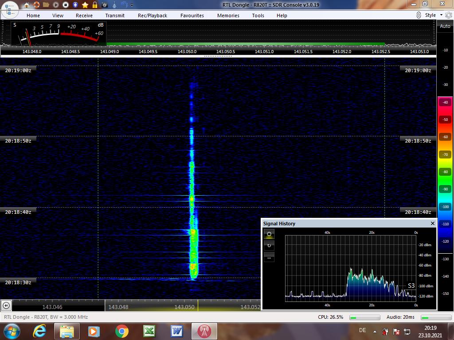This screenshot has height=340, width=454.
Task: Click the 143.050.0 frequency scale label
Action: click(x=187, y=51)
